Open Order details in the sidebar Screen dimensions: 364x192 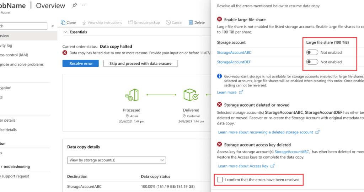pyautogui.click(x=7, y=120)
